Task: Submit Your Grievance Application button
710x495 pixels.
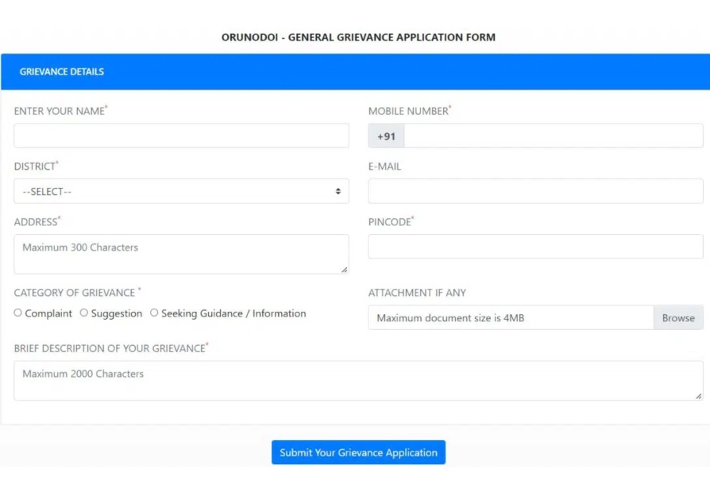Action: point(358,452)
